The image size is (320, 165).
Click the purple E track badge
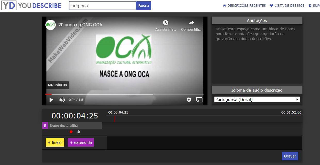[45, 125]
